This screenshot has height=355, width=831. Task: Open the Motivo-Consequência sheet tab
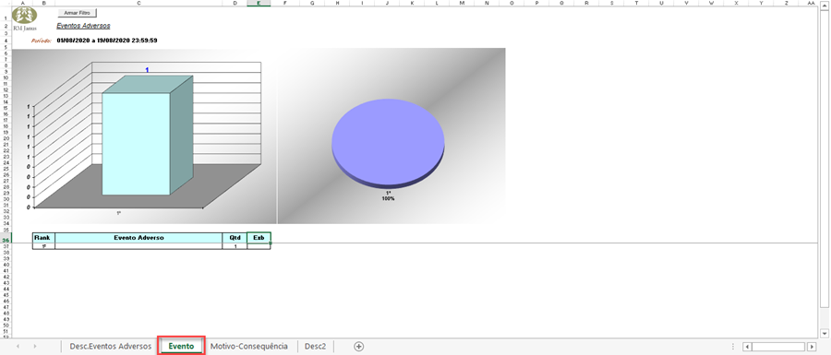coord(249,346)
